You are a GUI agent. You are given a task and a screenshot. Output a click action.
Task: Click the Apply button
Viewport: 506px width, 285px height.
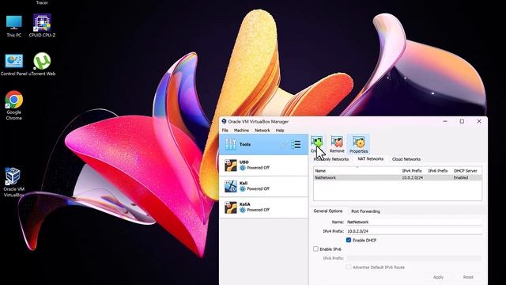coord(438,277)
